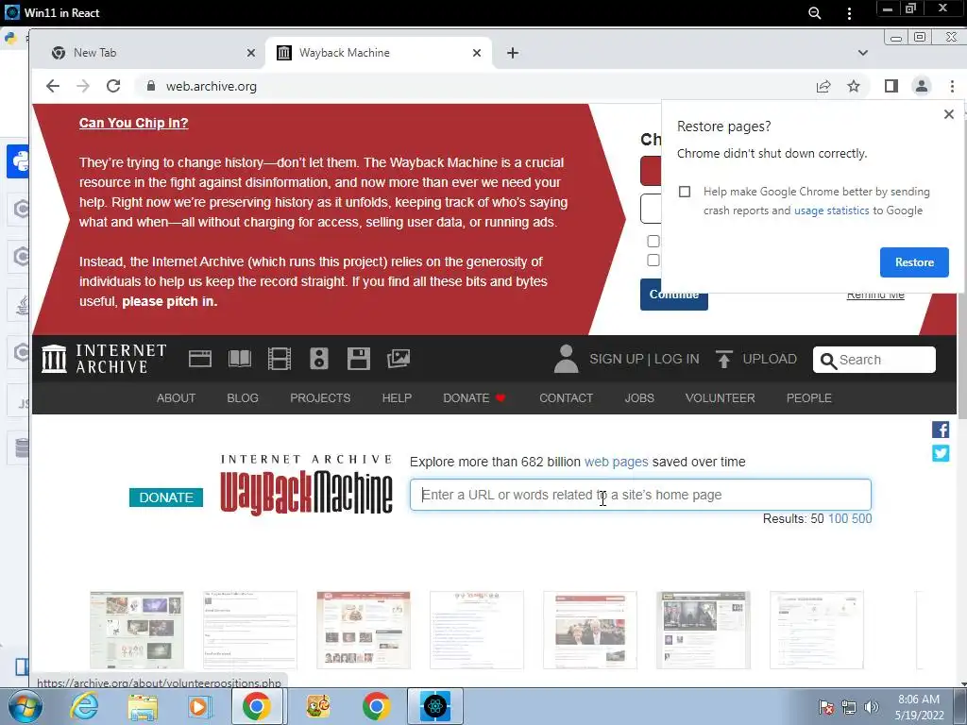The width and height of the screenshot is (967, 725).
Task: Click the Upload arrow icon
Action: (724, 359)
